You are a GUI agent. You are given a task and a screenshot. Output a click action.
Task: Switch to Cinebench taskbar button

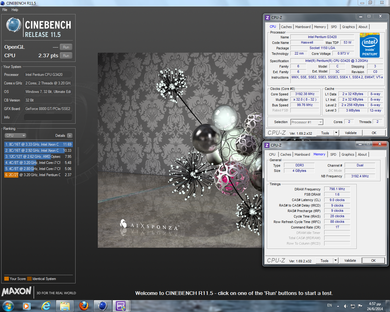coord(102,306)
